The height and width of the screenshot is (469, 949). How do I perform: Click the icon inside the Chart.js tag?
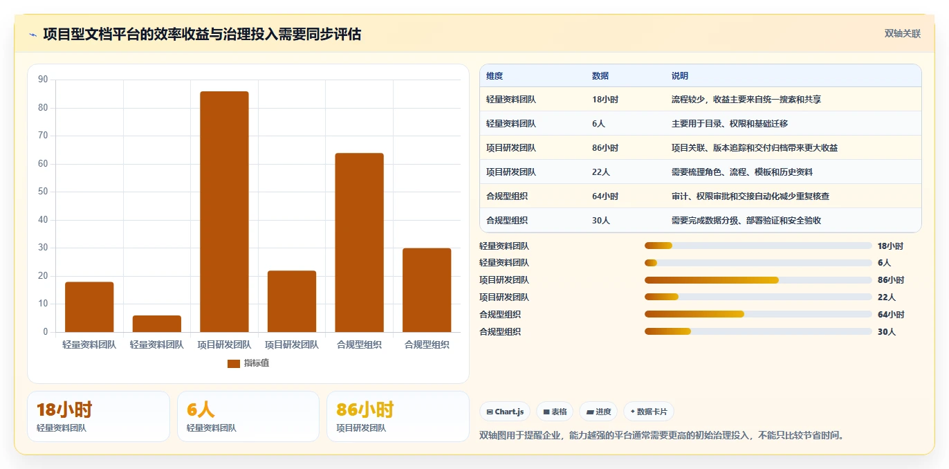(x=490, y=412)
